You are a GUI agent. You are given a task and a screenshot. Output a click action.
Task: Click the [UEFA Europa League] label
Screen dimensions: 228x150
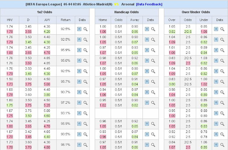[43, 4]
